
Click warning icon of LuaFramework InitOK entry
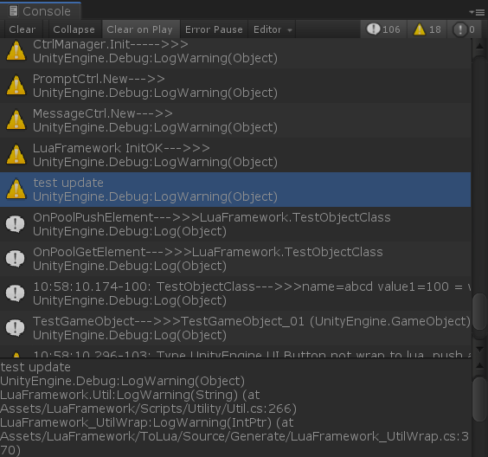click(16, 155)
